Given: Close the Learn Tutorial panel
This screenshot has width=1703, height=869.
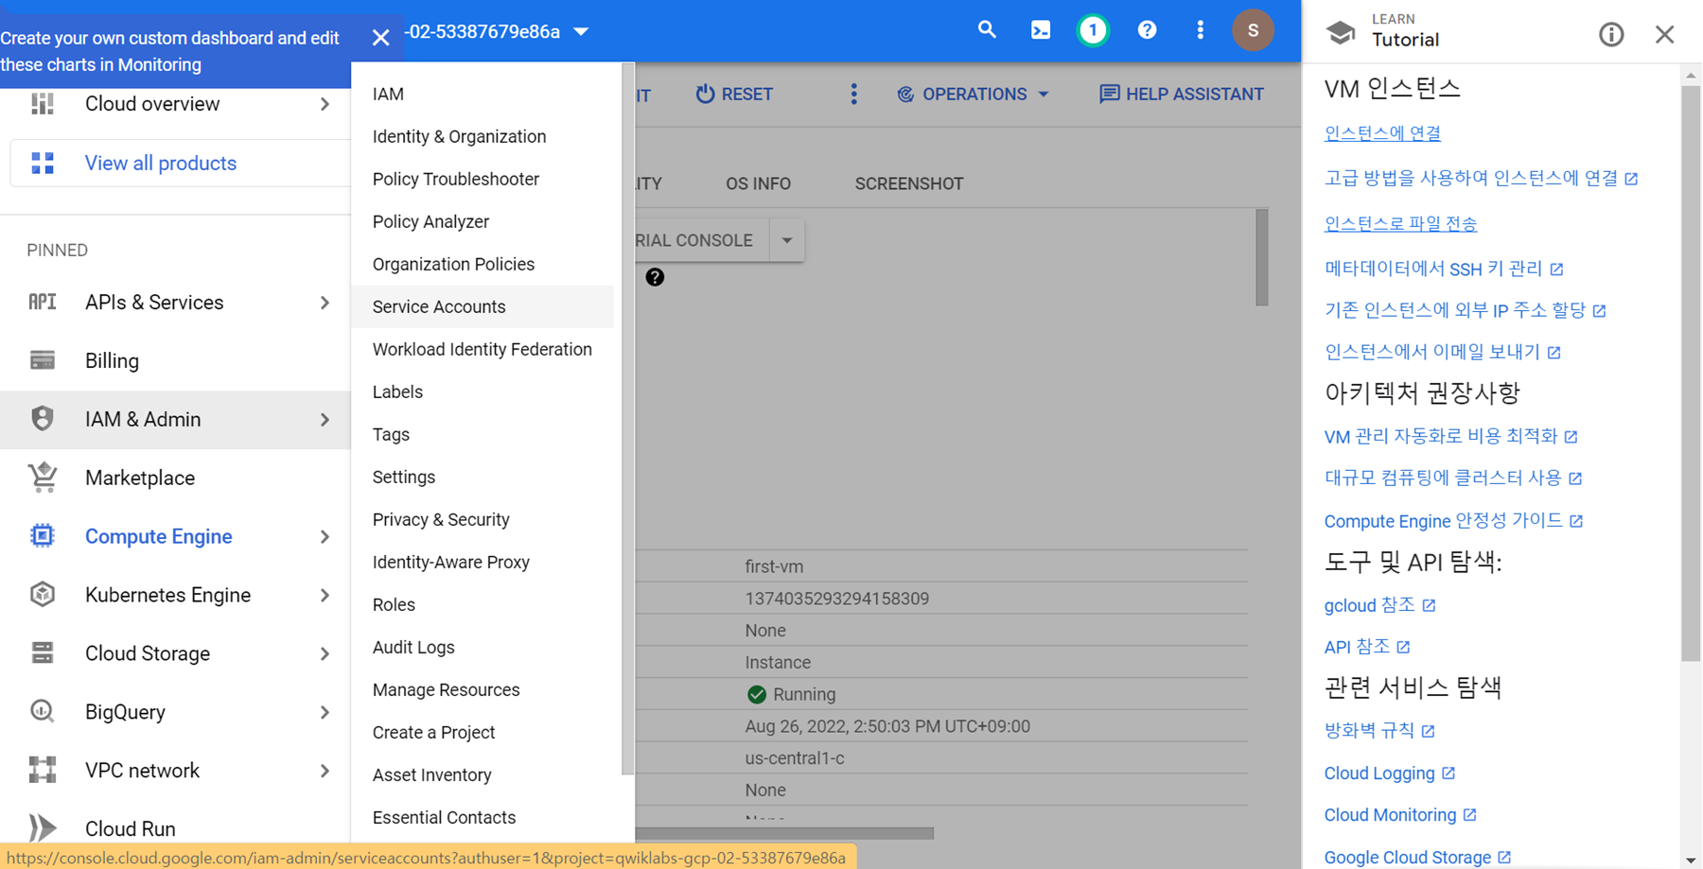Looking at the screenshot, I should pyautogui.click(x=1665, y=35).
